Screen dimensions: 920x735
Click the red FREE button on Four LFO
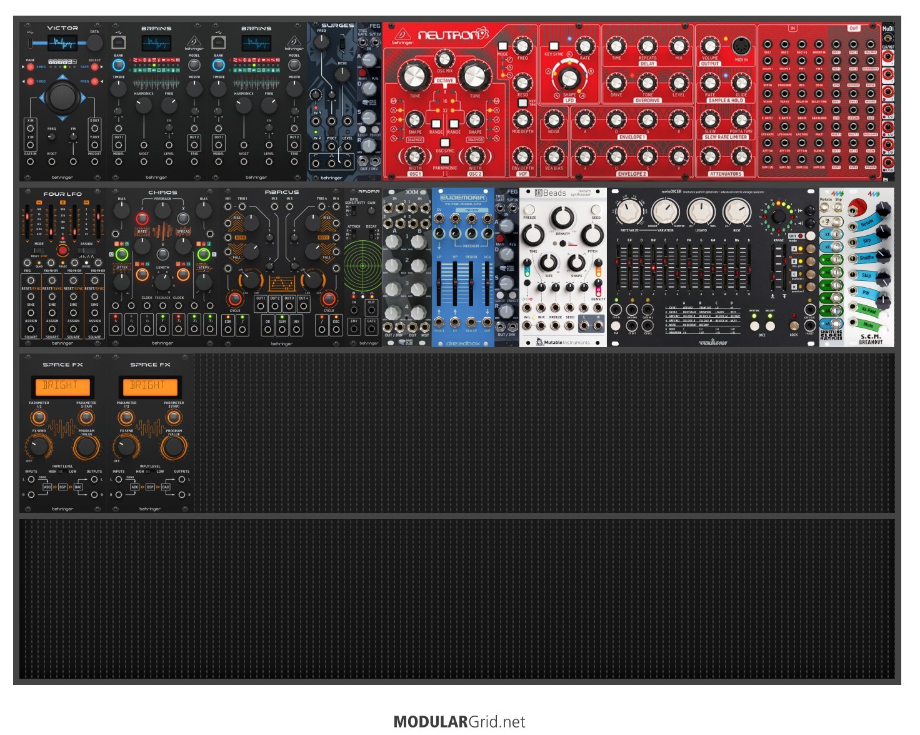[x=62, y=250]
